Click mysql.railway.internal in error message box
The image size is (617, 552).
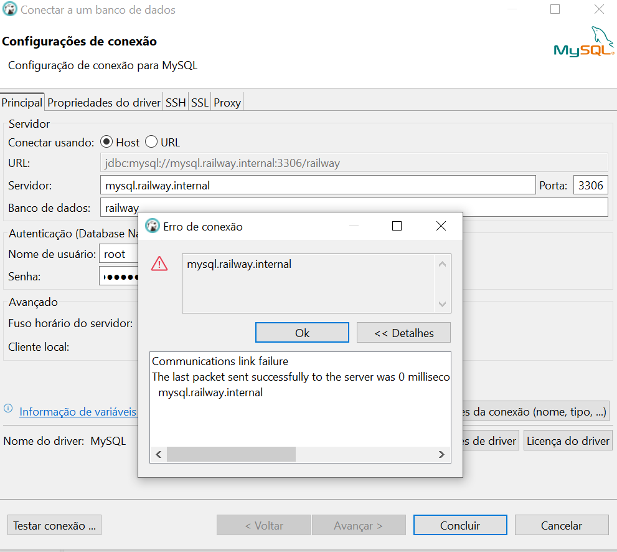[x=239, y=264]
